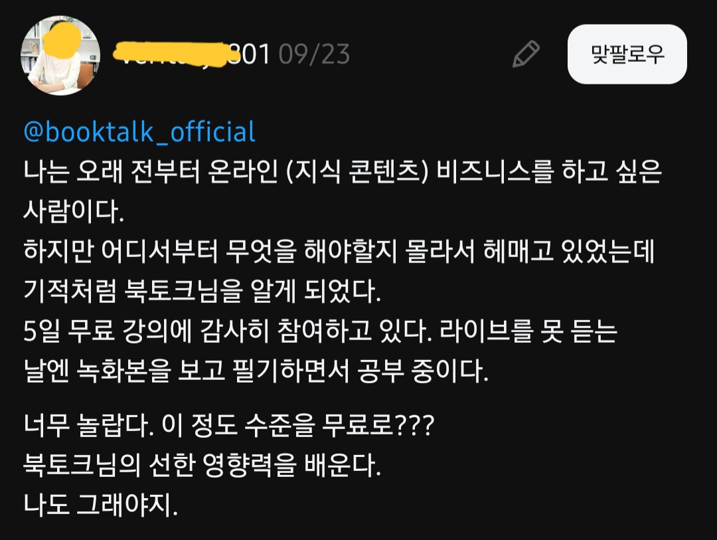Open the commenter's profile picture
The height and width of the screenshot is (540, 717).
[x=60, y=56]
